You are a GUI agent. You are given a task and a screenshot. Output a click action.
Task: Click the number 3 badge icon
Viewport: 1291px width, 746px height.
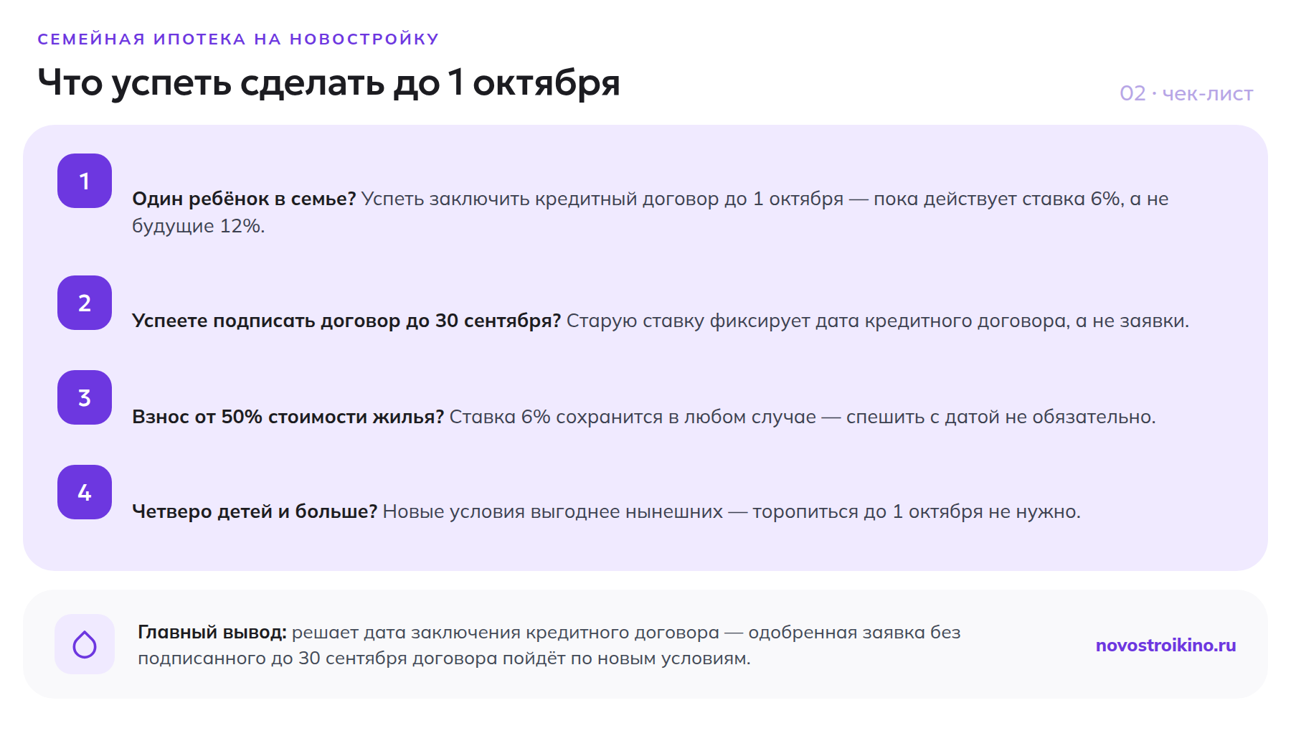85,397
